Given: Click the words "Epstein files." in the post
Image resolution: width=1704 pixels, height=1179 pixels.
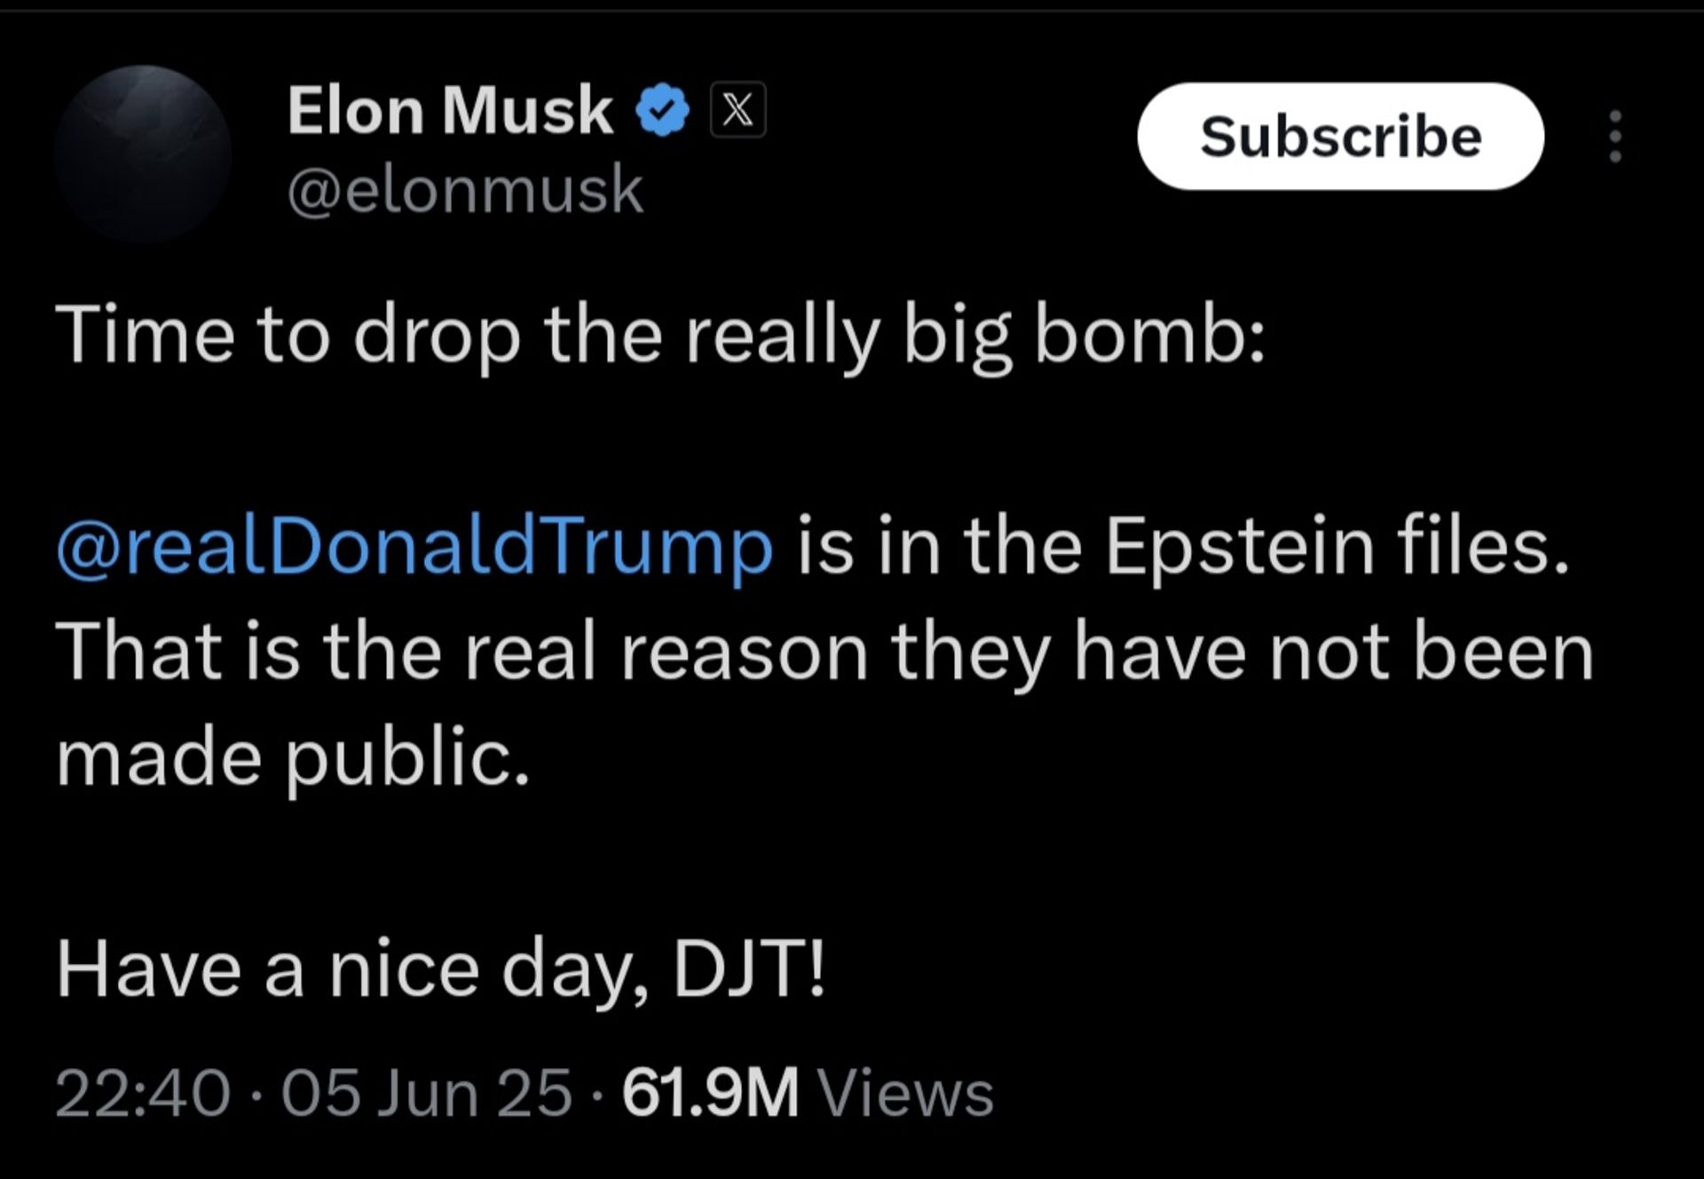Looking at the screenshot, I should (x=1337, y=546).
